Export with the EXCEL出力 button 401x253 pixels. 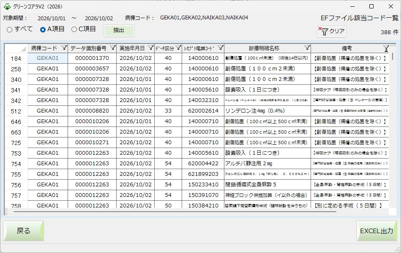[x=376, y=231]
